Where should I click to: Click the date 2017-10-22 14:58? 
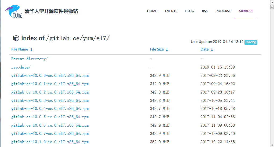pos(218,142)
